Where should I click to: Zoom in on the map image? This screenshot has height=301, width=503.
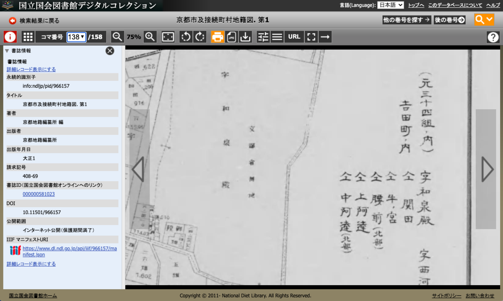pos(150,37)
